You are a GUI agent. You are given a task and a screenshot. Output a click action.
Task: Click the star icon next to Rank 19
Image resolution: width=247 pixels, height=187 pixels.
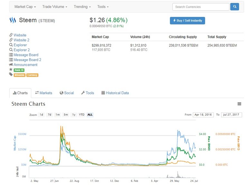coord(11,69)
